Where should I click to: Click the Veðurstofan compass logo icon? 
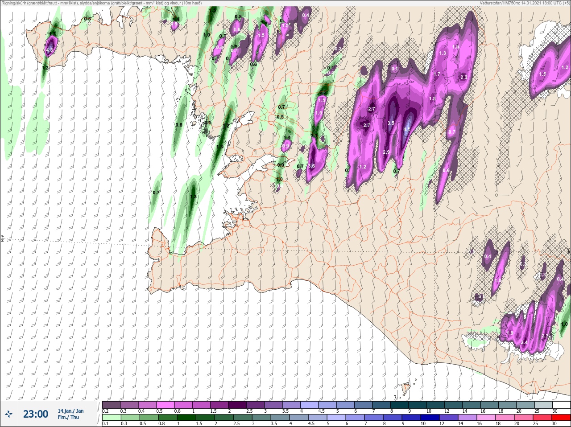point(9,414)
